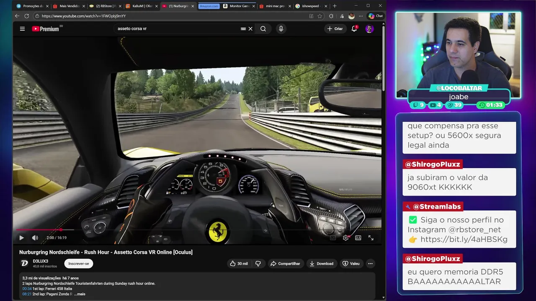Subscribe with the Inscrever-se button

coord(79,264)
